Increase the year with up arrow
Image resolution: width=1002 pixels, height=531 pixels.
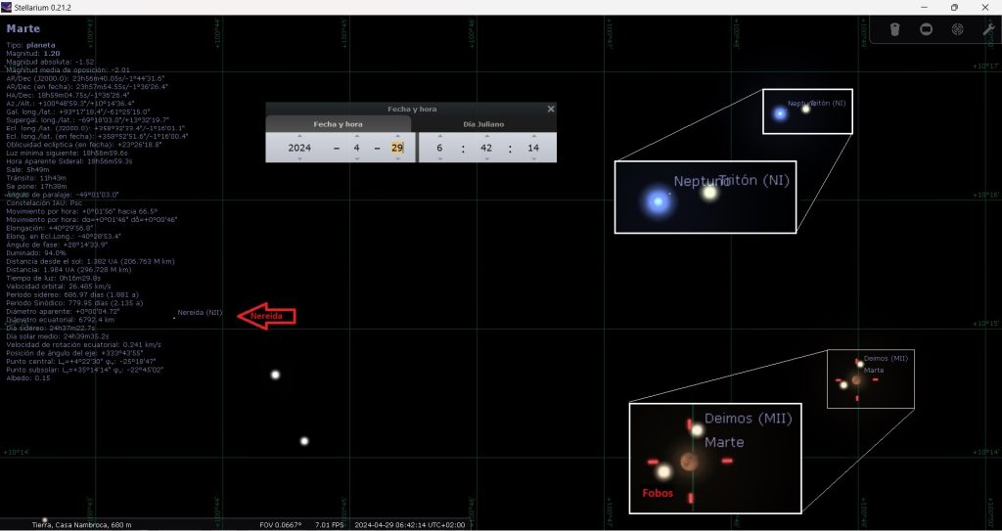[299, 136]
